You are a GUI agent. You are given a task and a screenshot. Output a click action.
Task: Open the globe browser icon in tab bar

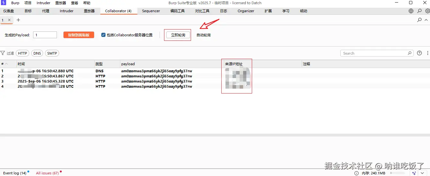coord(411,11)
